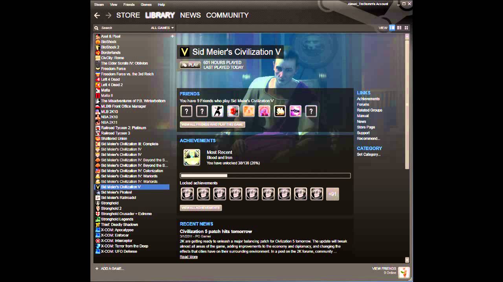Image resolution: width=503 pixels, height=282 pixels.
Task: Click the +91 more achievements tile
Action: coord(332,194)
